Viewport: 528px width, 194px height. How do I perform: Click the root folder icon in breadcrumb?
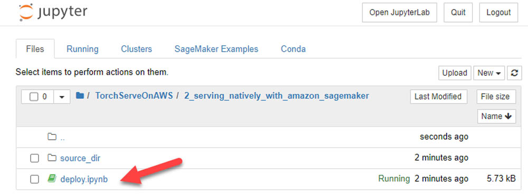pos(80,96)
